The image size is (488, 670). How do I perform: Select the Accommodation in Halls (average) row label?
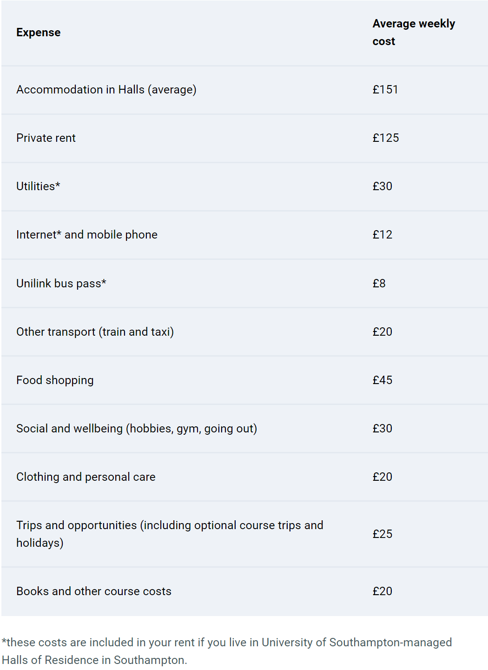[x=106, y=90]
